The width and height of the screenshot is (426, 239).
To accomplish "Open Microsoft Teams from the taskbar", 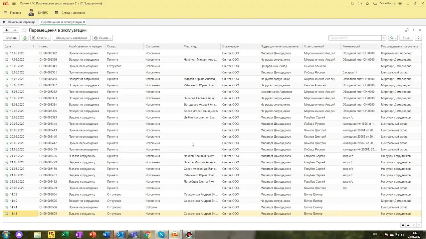I will tap(134, 235).
